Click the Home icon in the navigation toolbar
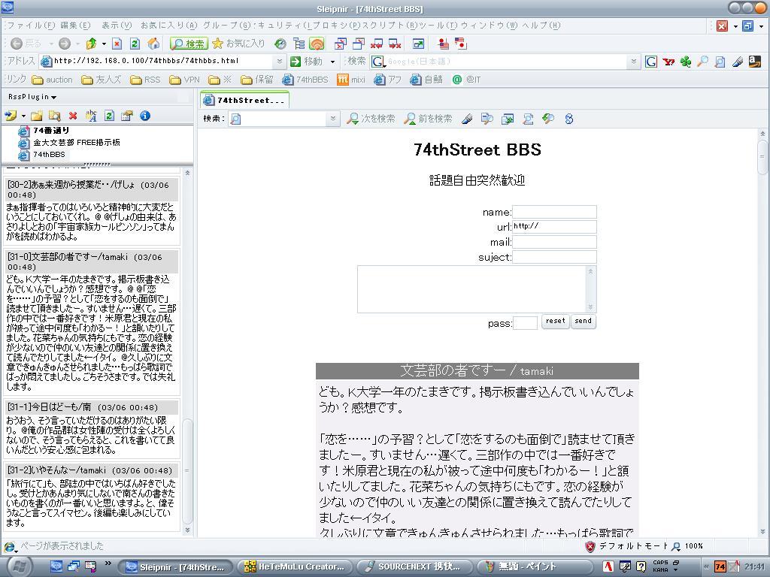The width and height of the screenshot is (770, 577). pyautogui.click(x=153, y=44)
